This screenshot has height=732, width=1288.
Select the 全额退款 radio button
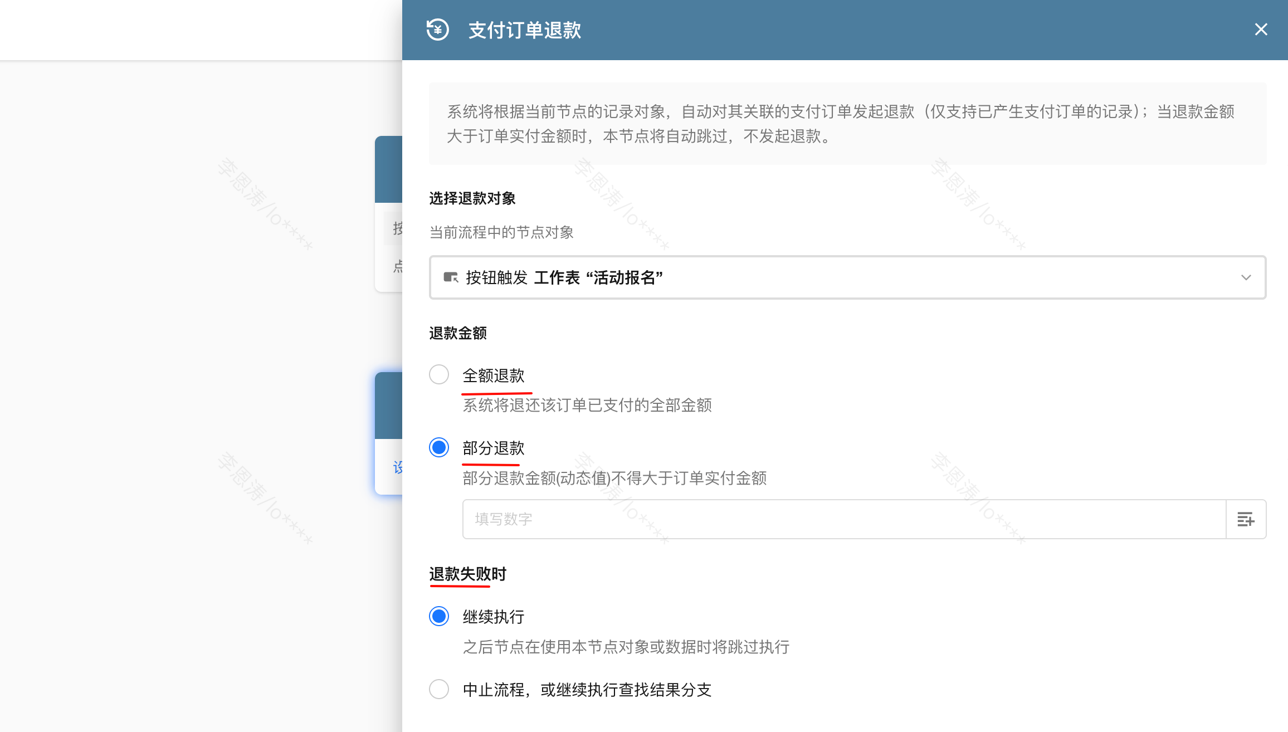pos(439,374)
